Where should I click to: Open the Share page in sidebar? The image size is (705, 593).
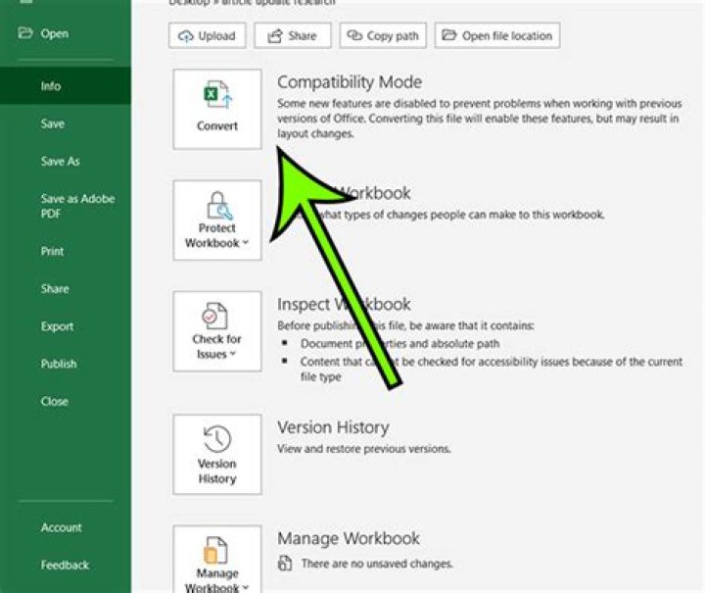pyautogui.click(x=66, y=288)
